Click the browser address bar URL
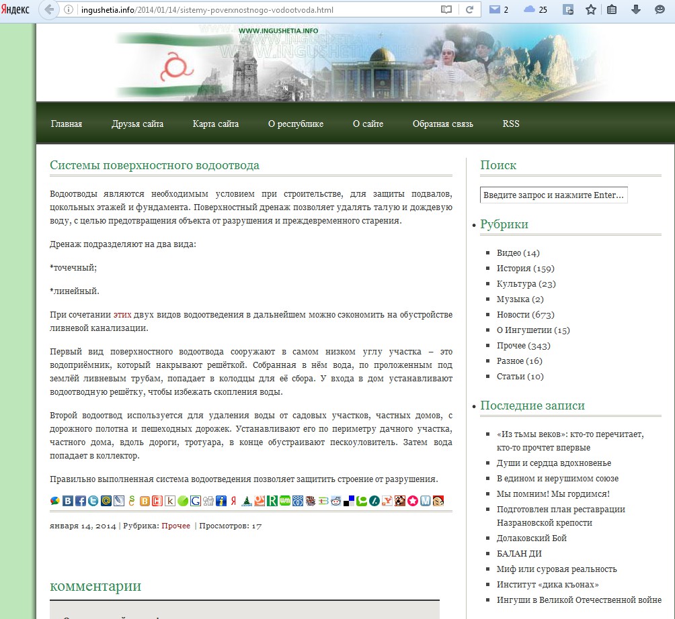The width and height of the screenshot is (675, 619). (207, 9)
